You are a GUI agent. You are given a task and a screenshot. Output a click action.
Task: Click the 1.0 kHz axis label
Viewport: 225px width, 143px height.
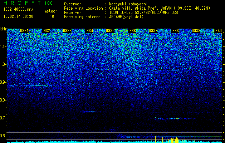coord(3,64)
